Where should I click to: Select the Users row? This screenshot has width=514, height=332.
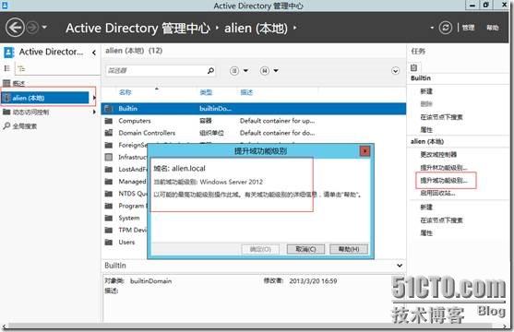pyautogui.click(x=125, y=242)
